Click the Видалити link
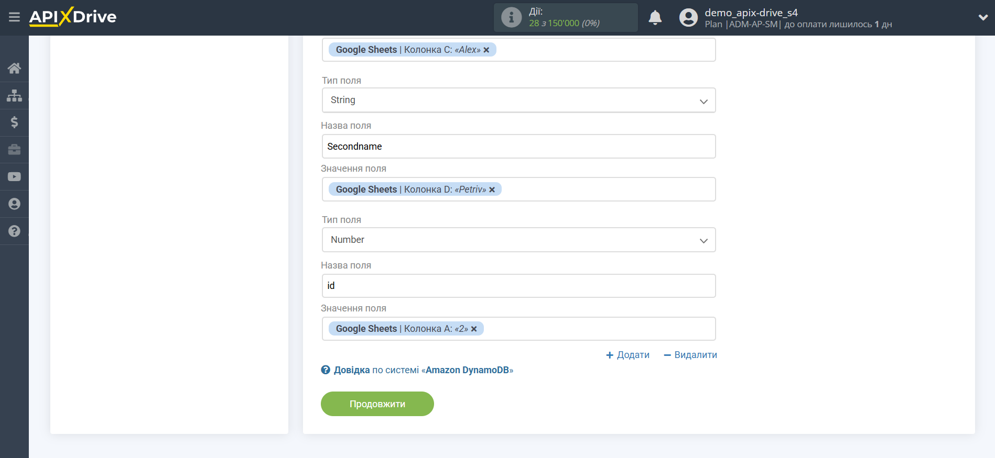The height and width of the screenshot is (458, 995). point(690,355)
